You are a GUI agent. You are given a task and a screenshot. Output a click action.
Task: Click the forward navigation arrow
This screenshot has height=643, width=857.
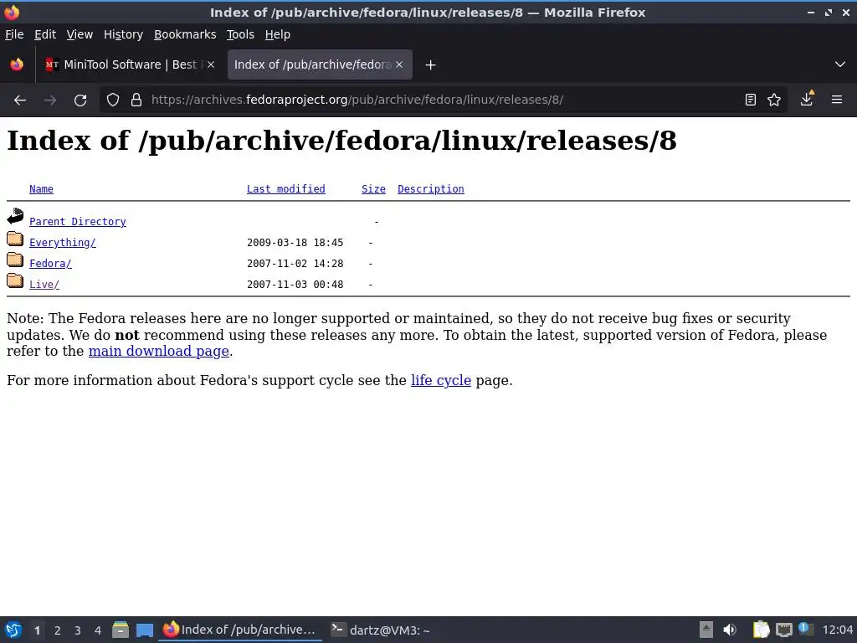pyautogui.click(x=50, y=100)
